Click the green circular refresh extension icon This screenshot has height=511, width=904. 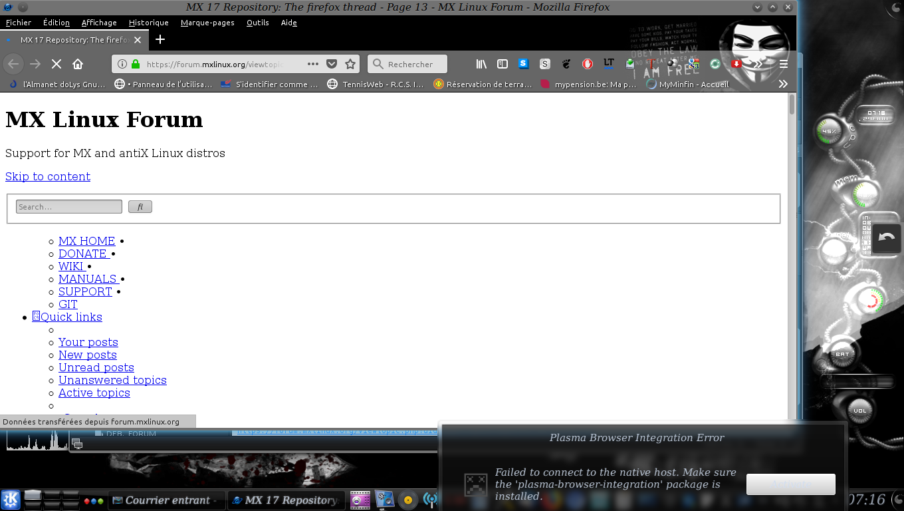pyautogui.click(x=715, y=64)
